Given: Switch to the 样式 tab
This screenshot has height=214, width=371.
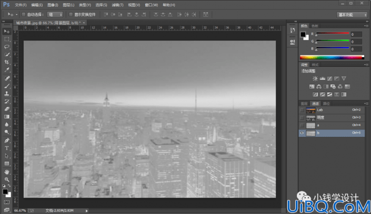Looking at the screenshot, I should (x=315, y=65).
